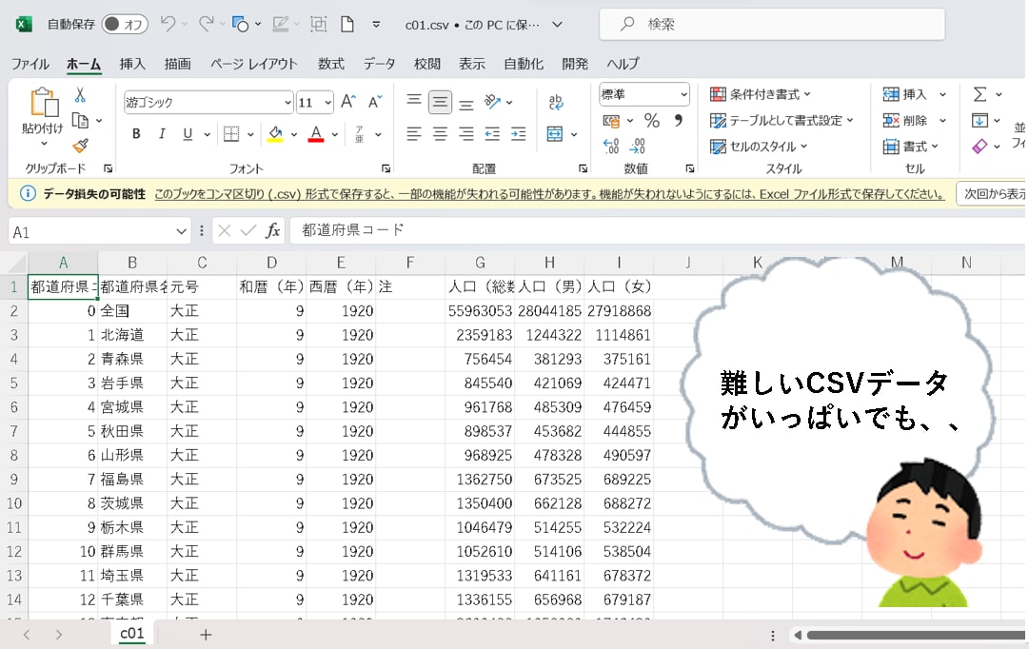Click the Decrease Decimal icon

click(x=637, y=146)
